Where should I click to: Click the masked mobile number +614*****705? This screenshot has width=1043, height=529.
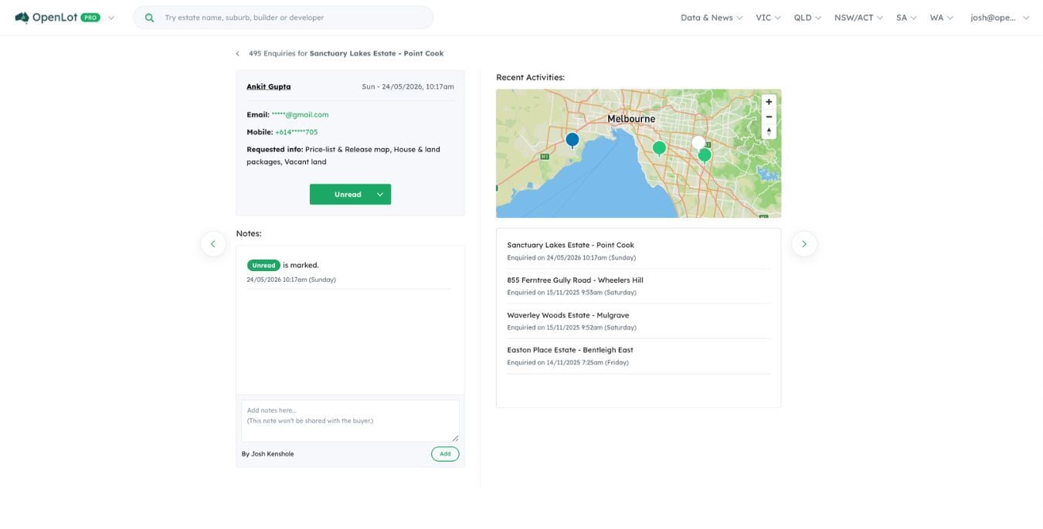tap(296, 132)
